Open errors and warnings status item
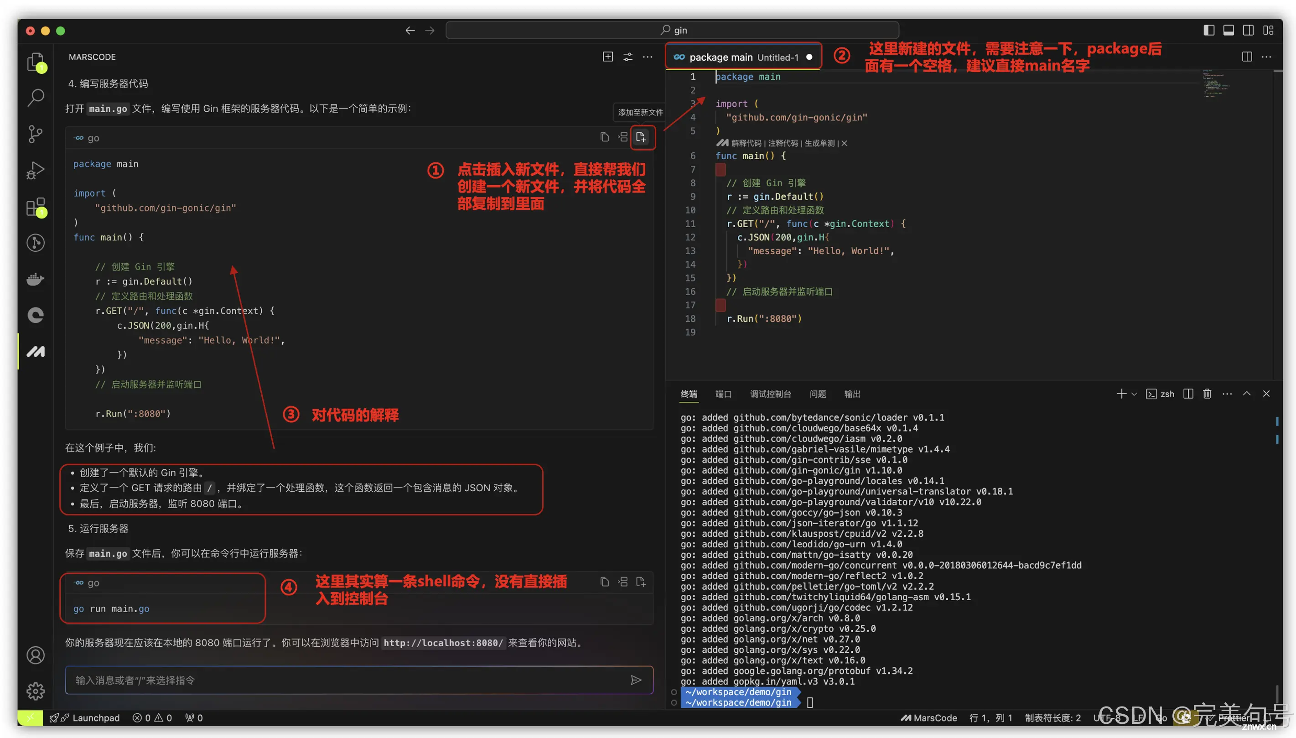Screen dimensions: 1296x738 click(152, 718)
